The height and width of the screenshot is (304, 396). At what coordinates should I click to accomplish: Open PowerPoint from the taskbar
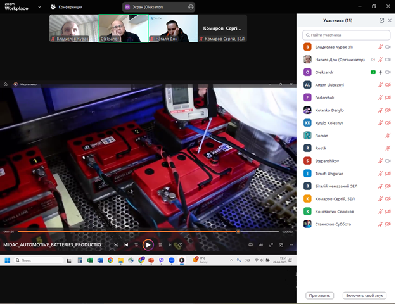click(151, 260)
